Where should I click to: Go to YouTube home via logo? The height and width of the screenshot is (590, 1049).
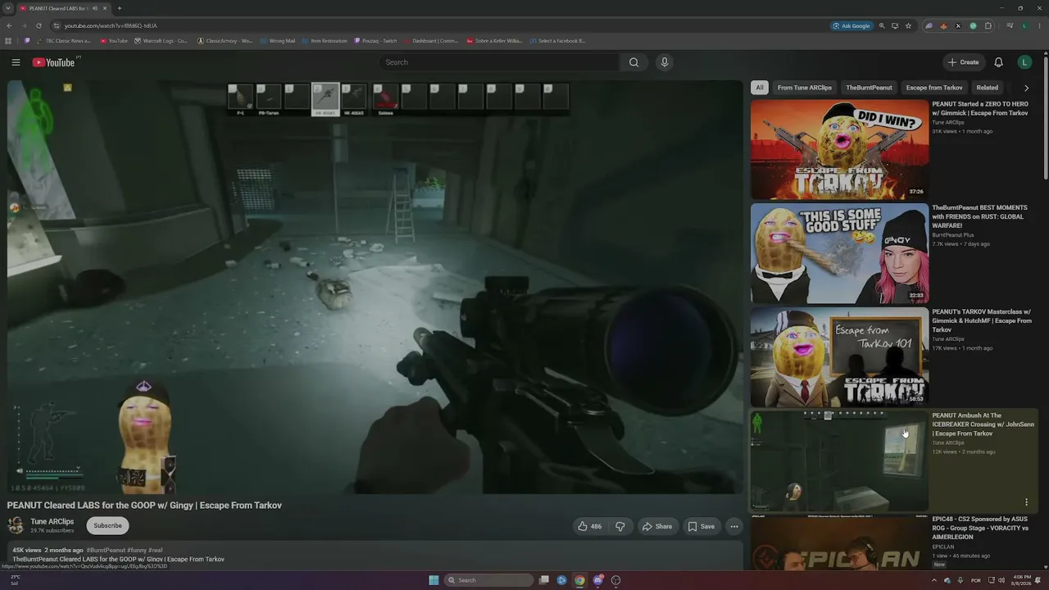(54, 62)
